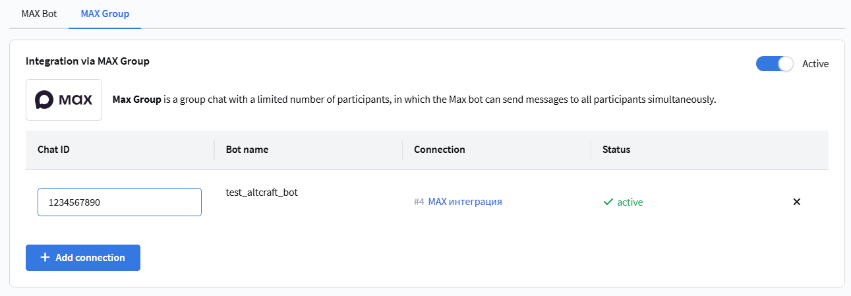
Task: Click the green checkmark status icon
Action: click(x=608, y=202)
